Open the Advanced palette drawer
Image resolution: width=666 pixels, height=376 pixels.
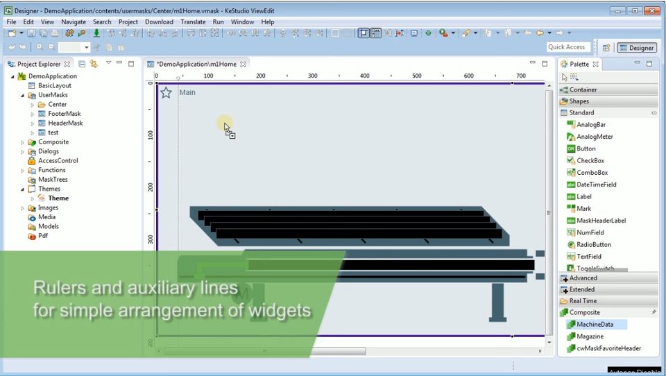click(x=608, y=278)
